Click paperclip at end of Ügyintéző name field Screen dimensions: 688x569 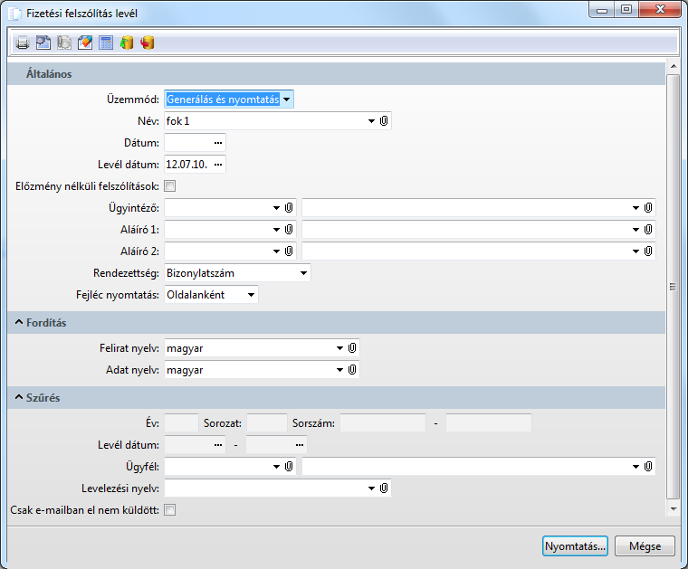648,208
